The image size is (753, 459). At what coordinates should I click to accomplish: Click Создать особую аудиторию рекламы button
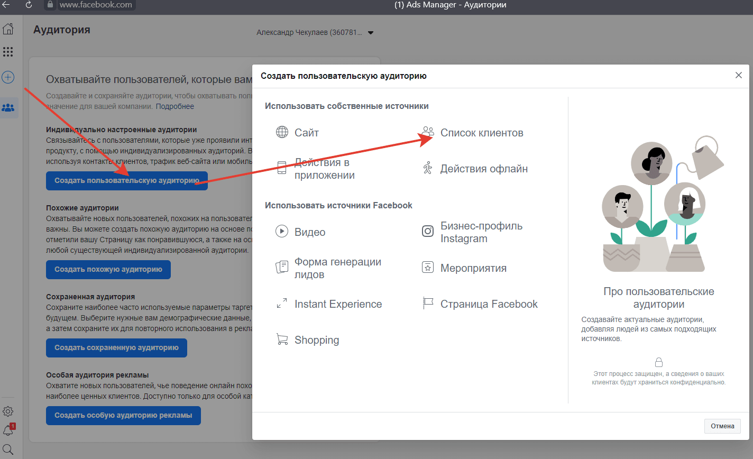123,416
